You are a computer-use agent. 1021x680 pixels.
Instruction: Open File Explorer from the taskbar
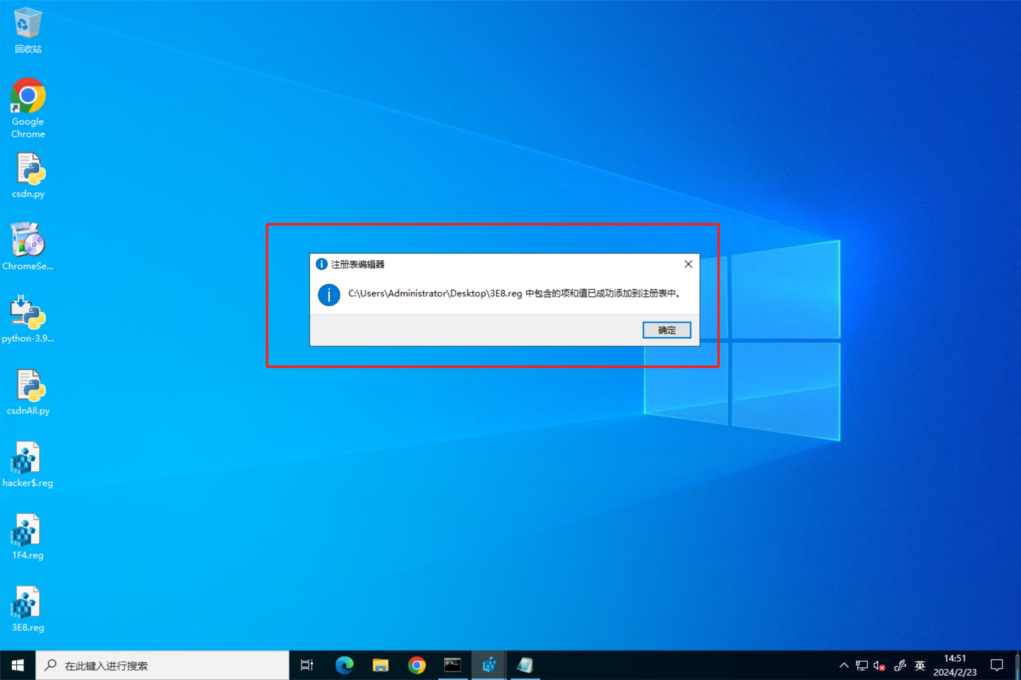[x=380, y=665]
